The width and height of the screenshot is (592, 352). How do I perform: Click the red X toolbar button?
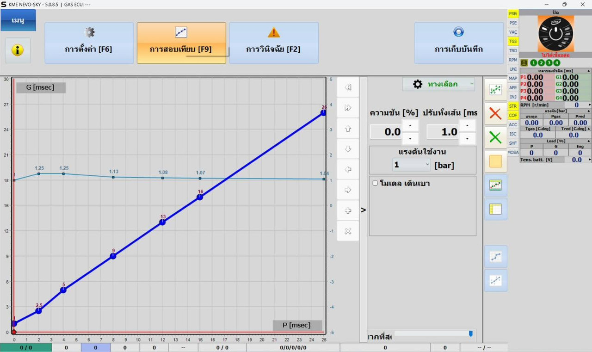(x=495, y=113)
